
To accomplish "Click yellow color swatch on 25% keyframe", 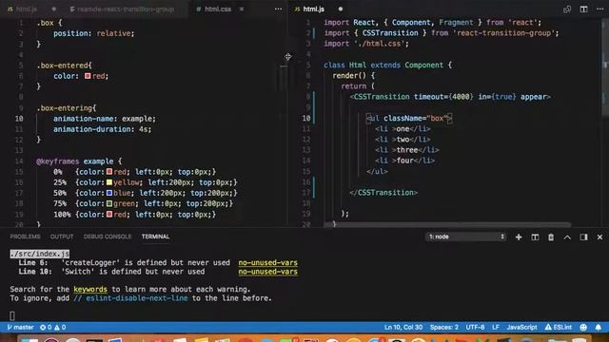I will (109, 181).
